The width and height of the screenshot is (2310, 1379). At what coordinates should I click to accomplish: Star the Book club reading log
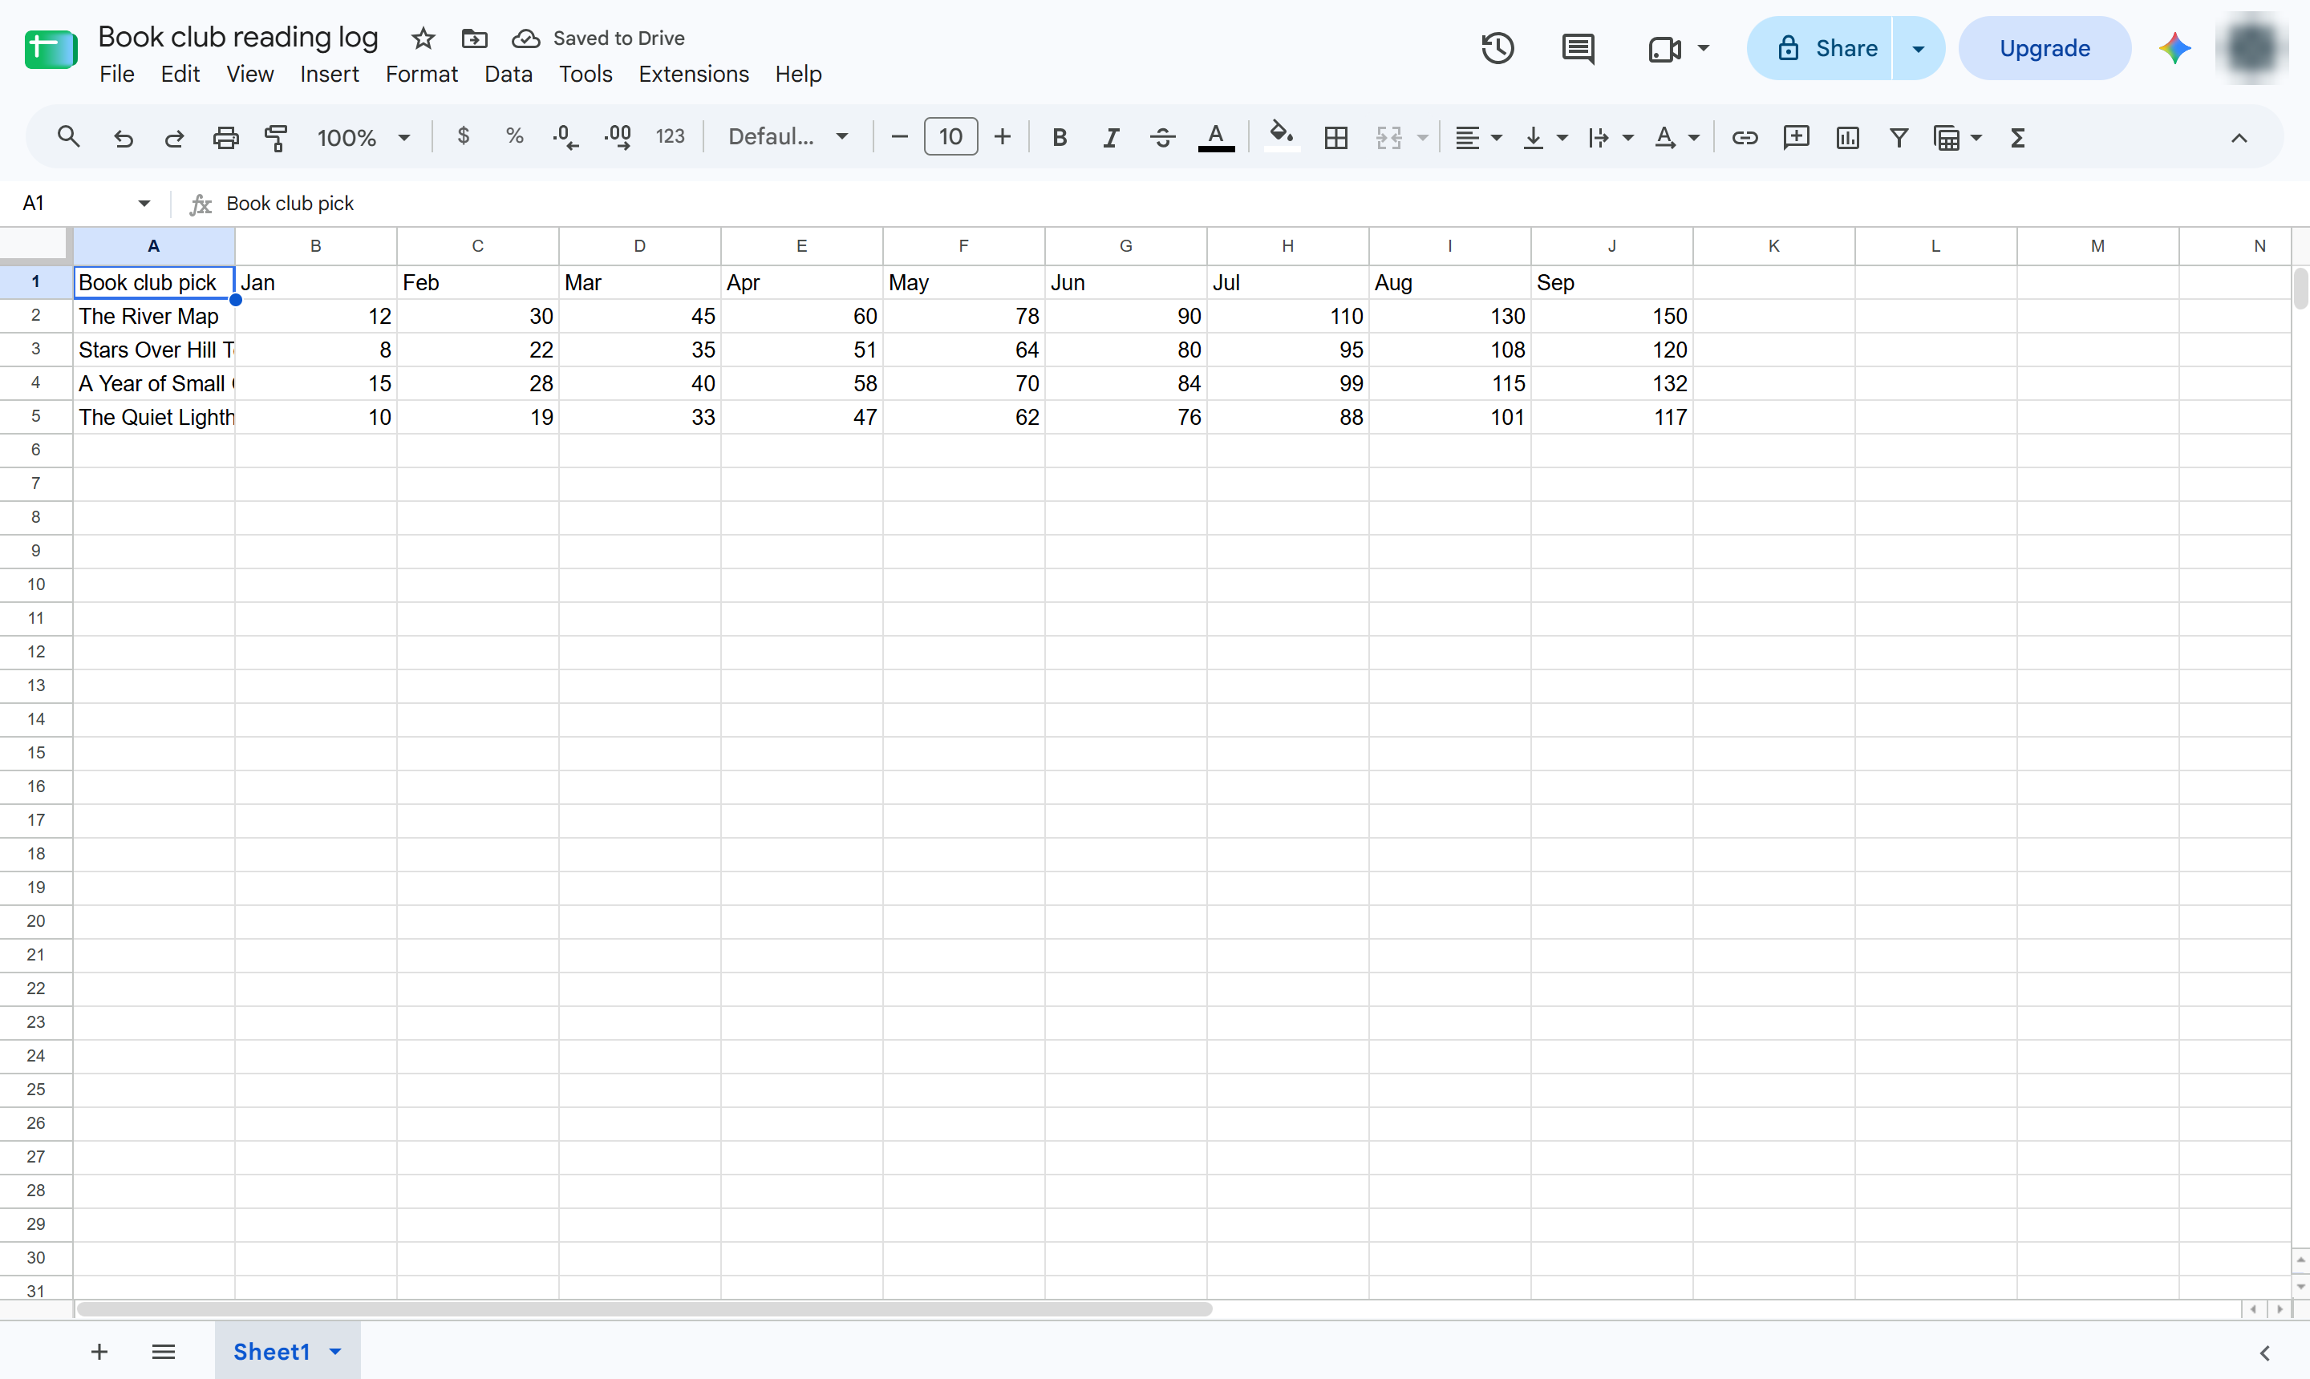coord(423,38)
